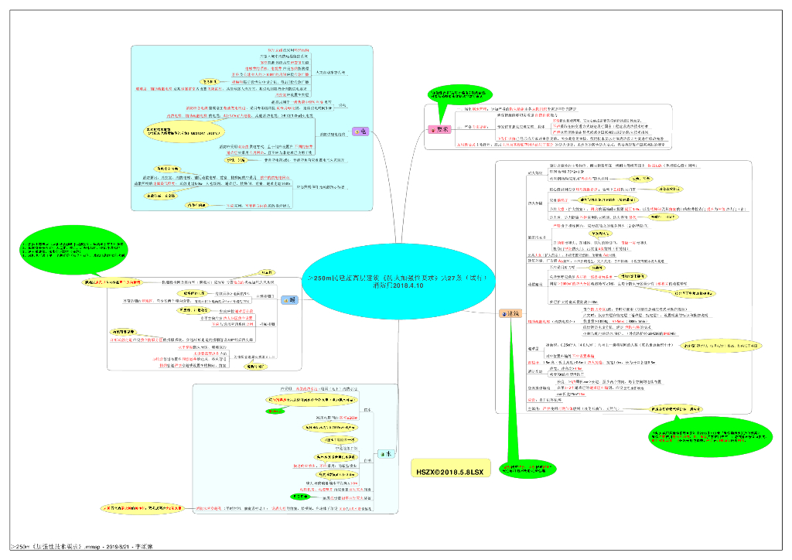The height and width of the screenshot is (560, 792).
Task: Click the marker icon on the 电 topic
Action: tap(357, 131)
